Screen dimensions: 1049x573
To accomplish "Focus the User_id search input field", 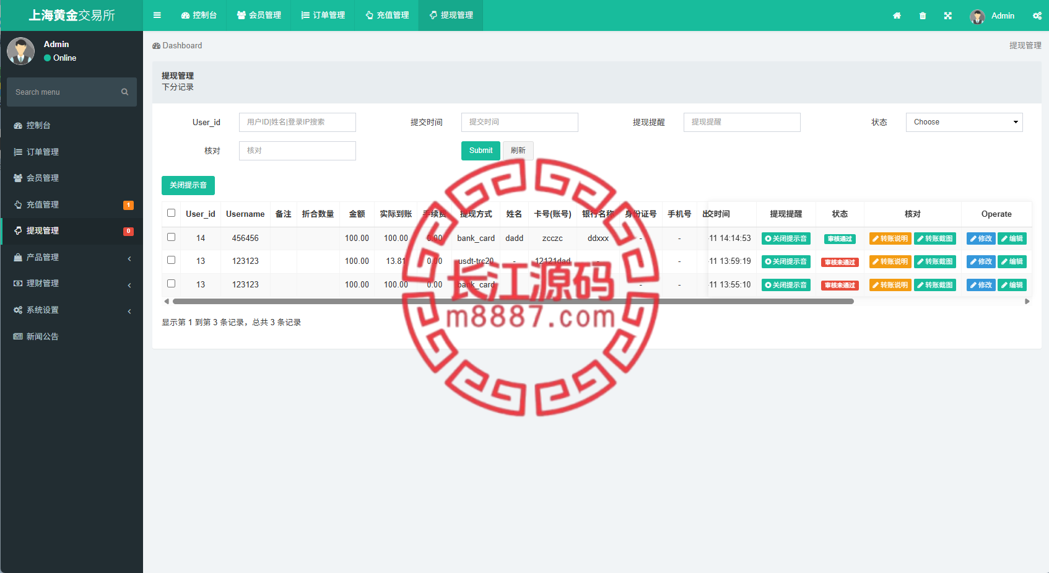I will (x=297, y=122).
